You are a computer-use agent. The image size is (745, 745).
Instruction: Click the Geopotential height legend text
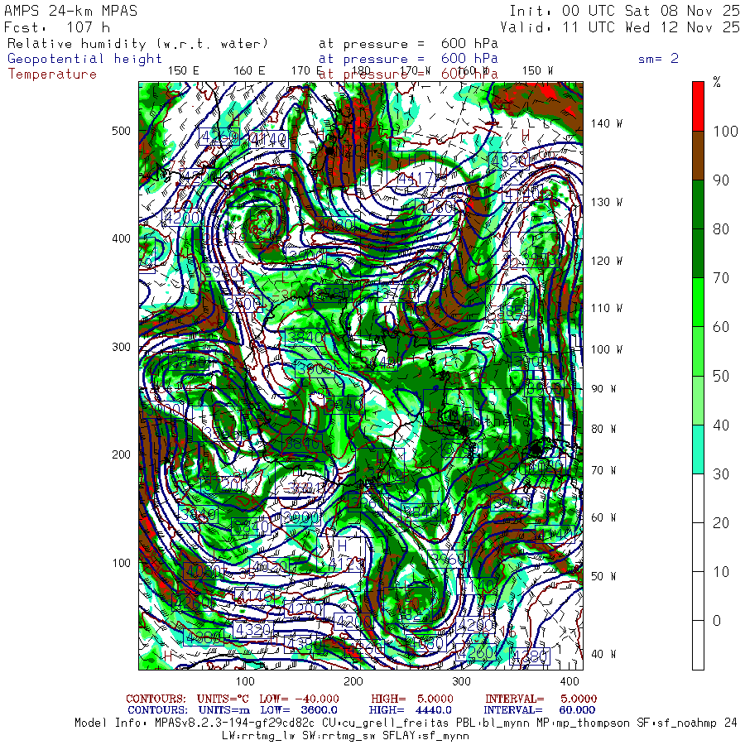coord(84,59)
